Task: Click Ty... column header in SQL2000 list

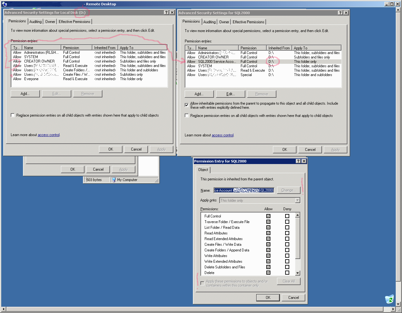Action: [191, 48]
